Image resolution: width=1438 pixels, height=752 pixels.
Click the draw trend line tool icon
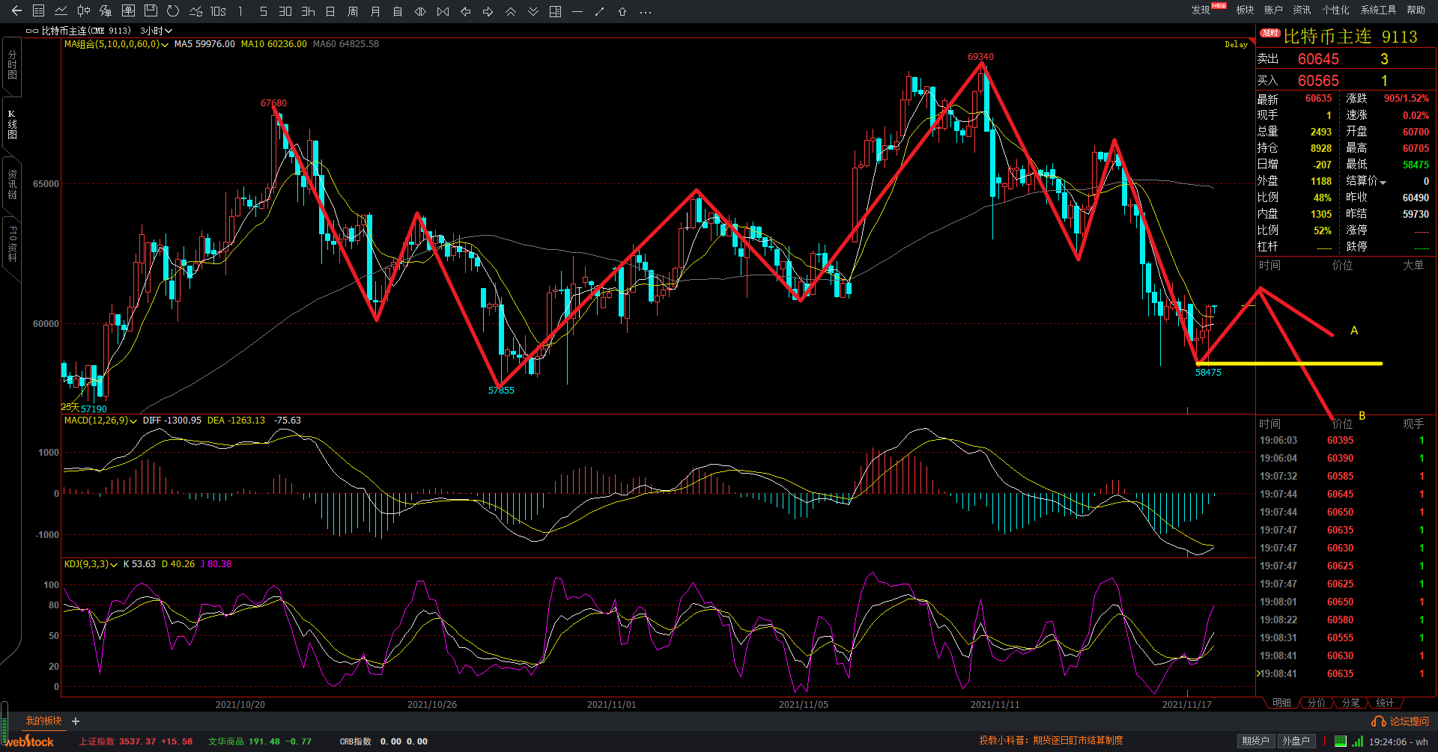click(599, 11)
